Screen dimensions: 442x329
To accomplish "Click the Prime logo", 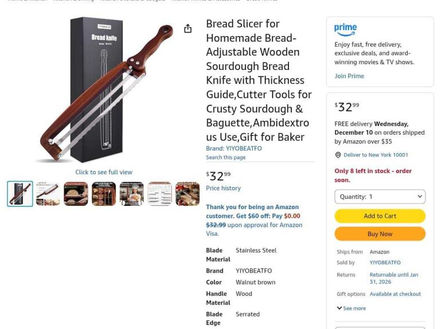I will pos(346,29).
